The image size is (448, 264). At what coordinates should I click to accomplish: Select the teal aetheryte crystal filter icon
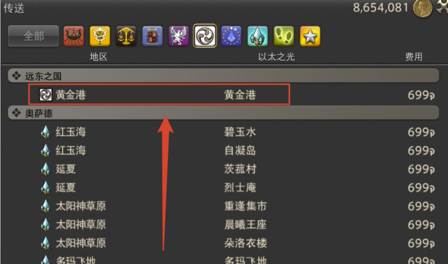(257, 36)
